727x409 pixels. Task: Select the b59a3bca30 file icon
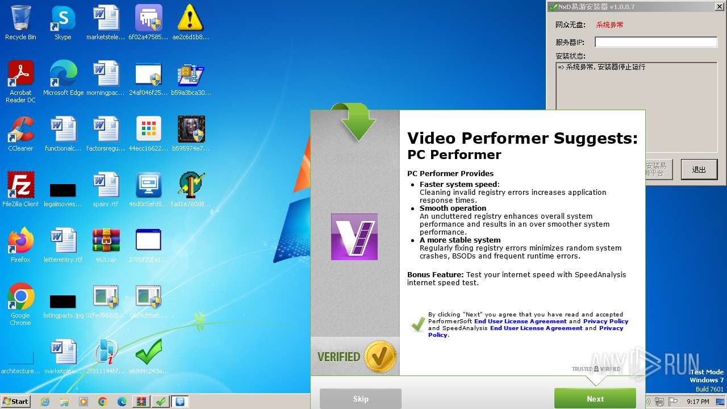[191, 78]
